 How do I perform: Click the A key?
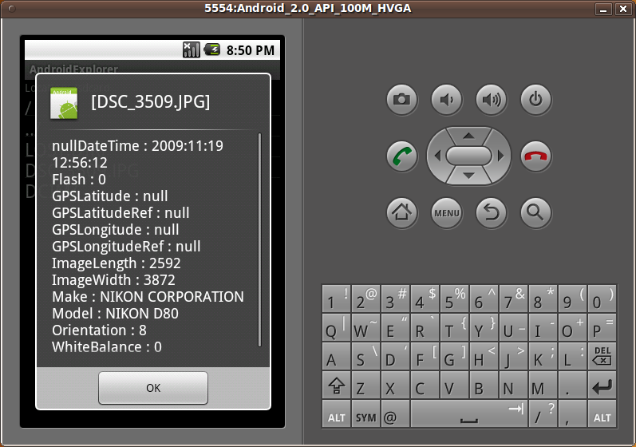[x=336, y=357]
